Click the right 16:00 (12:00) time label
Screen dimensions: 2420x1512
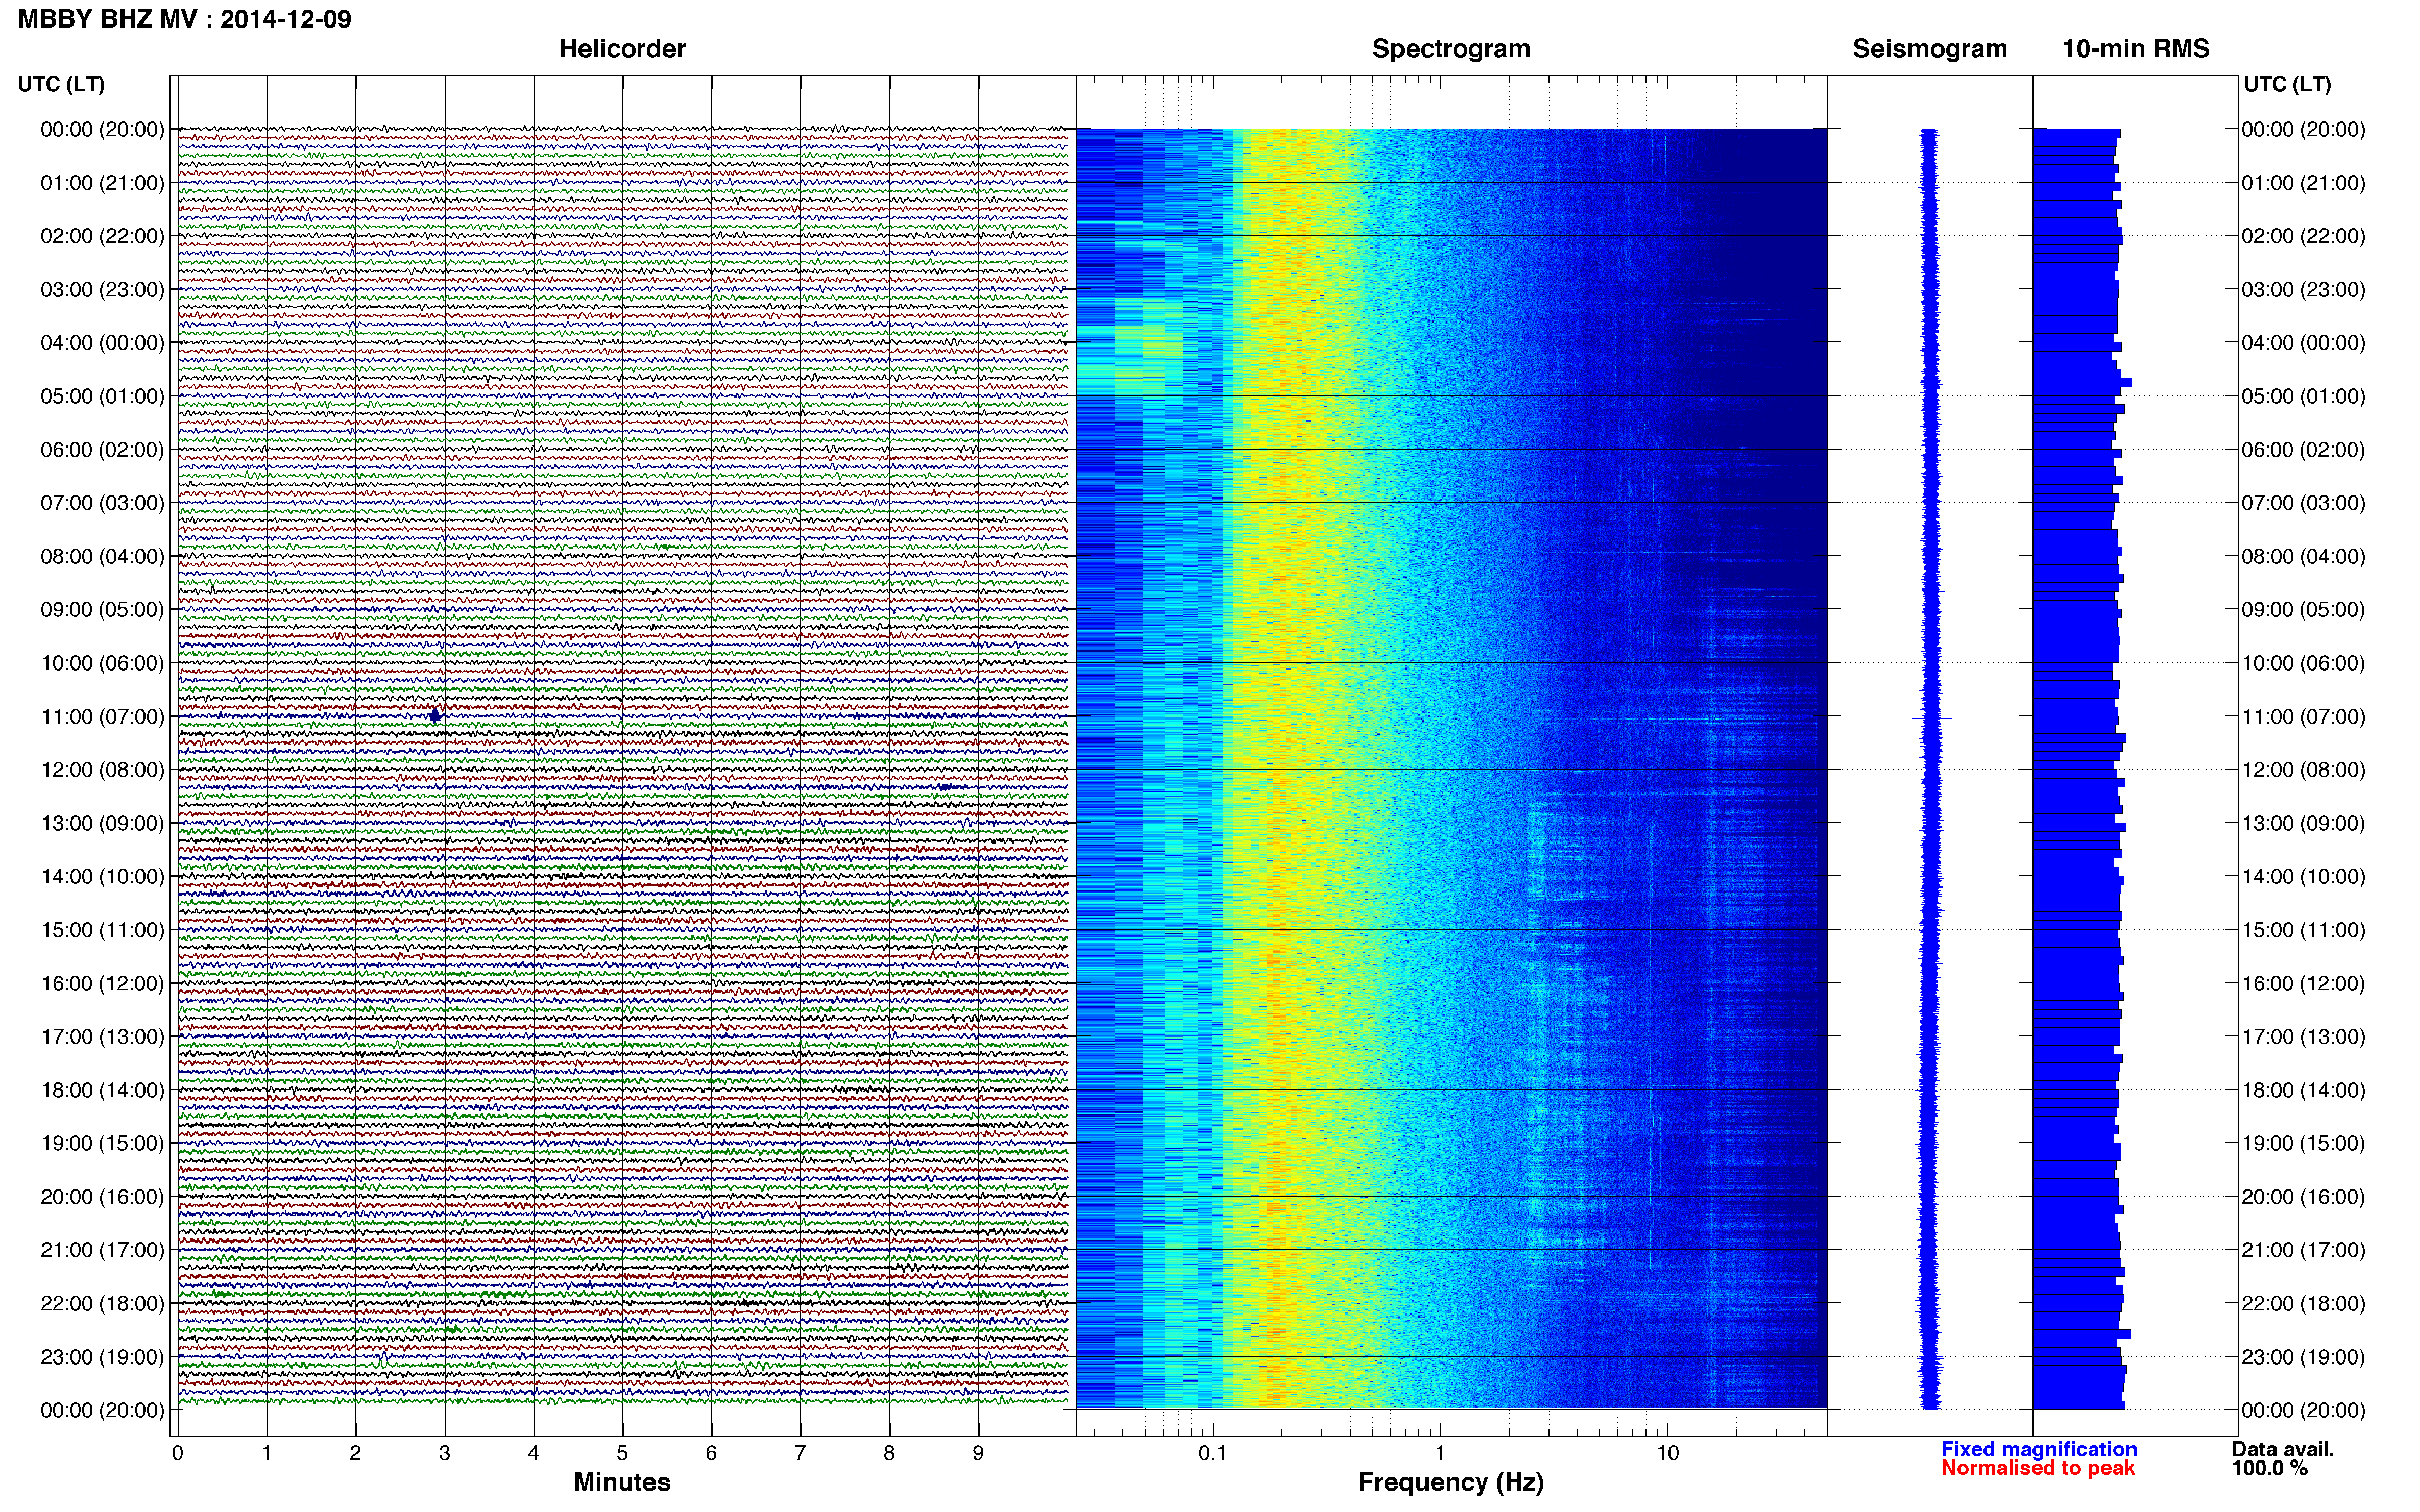tap(2303, 983)
